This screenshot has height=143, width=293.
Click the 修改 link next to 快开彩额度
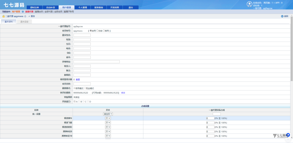tap(123, 93)
